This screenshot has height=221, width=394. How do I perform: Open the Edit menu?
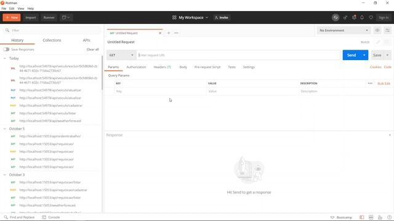click(x=12, y=9)
